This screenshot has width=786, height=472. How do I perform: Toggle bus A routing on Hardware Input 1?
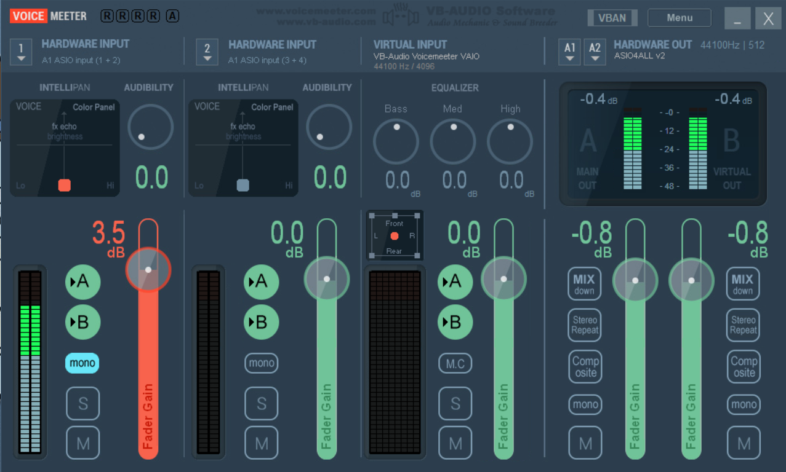point(82,282)
